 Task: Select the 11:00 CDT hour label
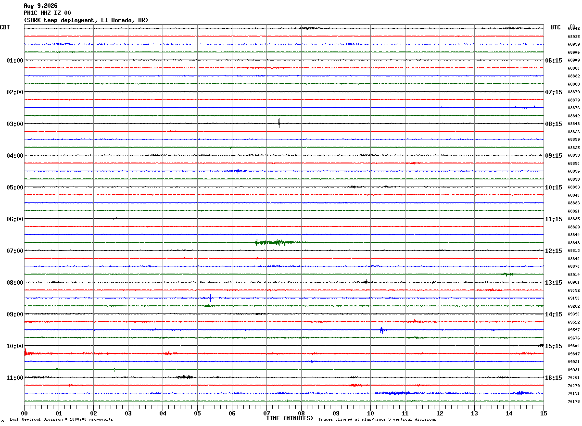click(x=15, y=378)
